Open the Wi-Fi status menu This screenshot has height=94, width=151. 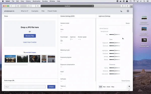(134, 1)
